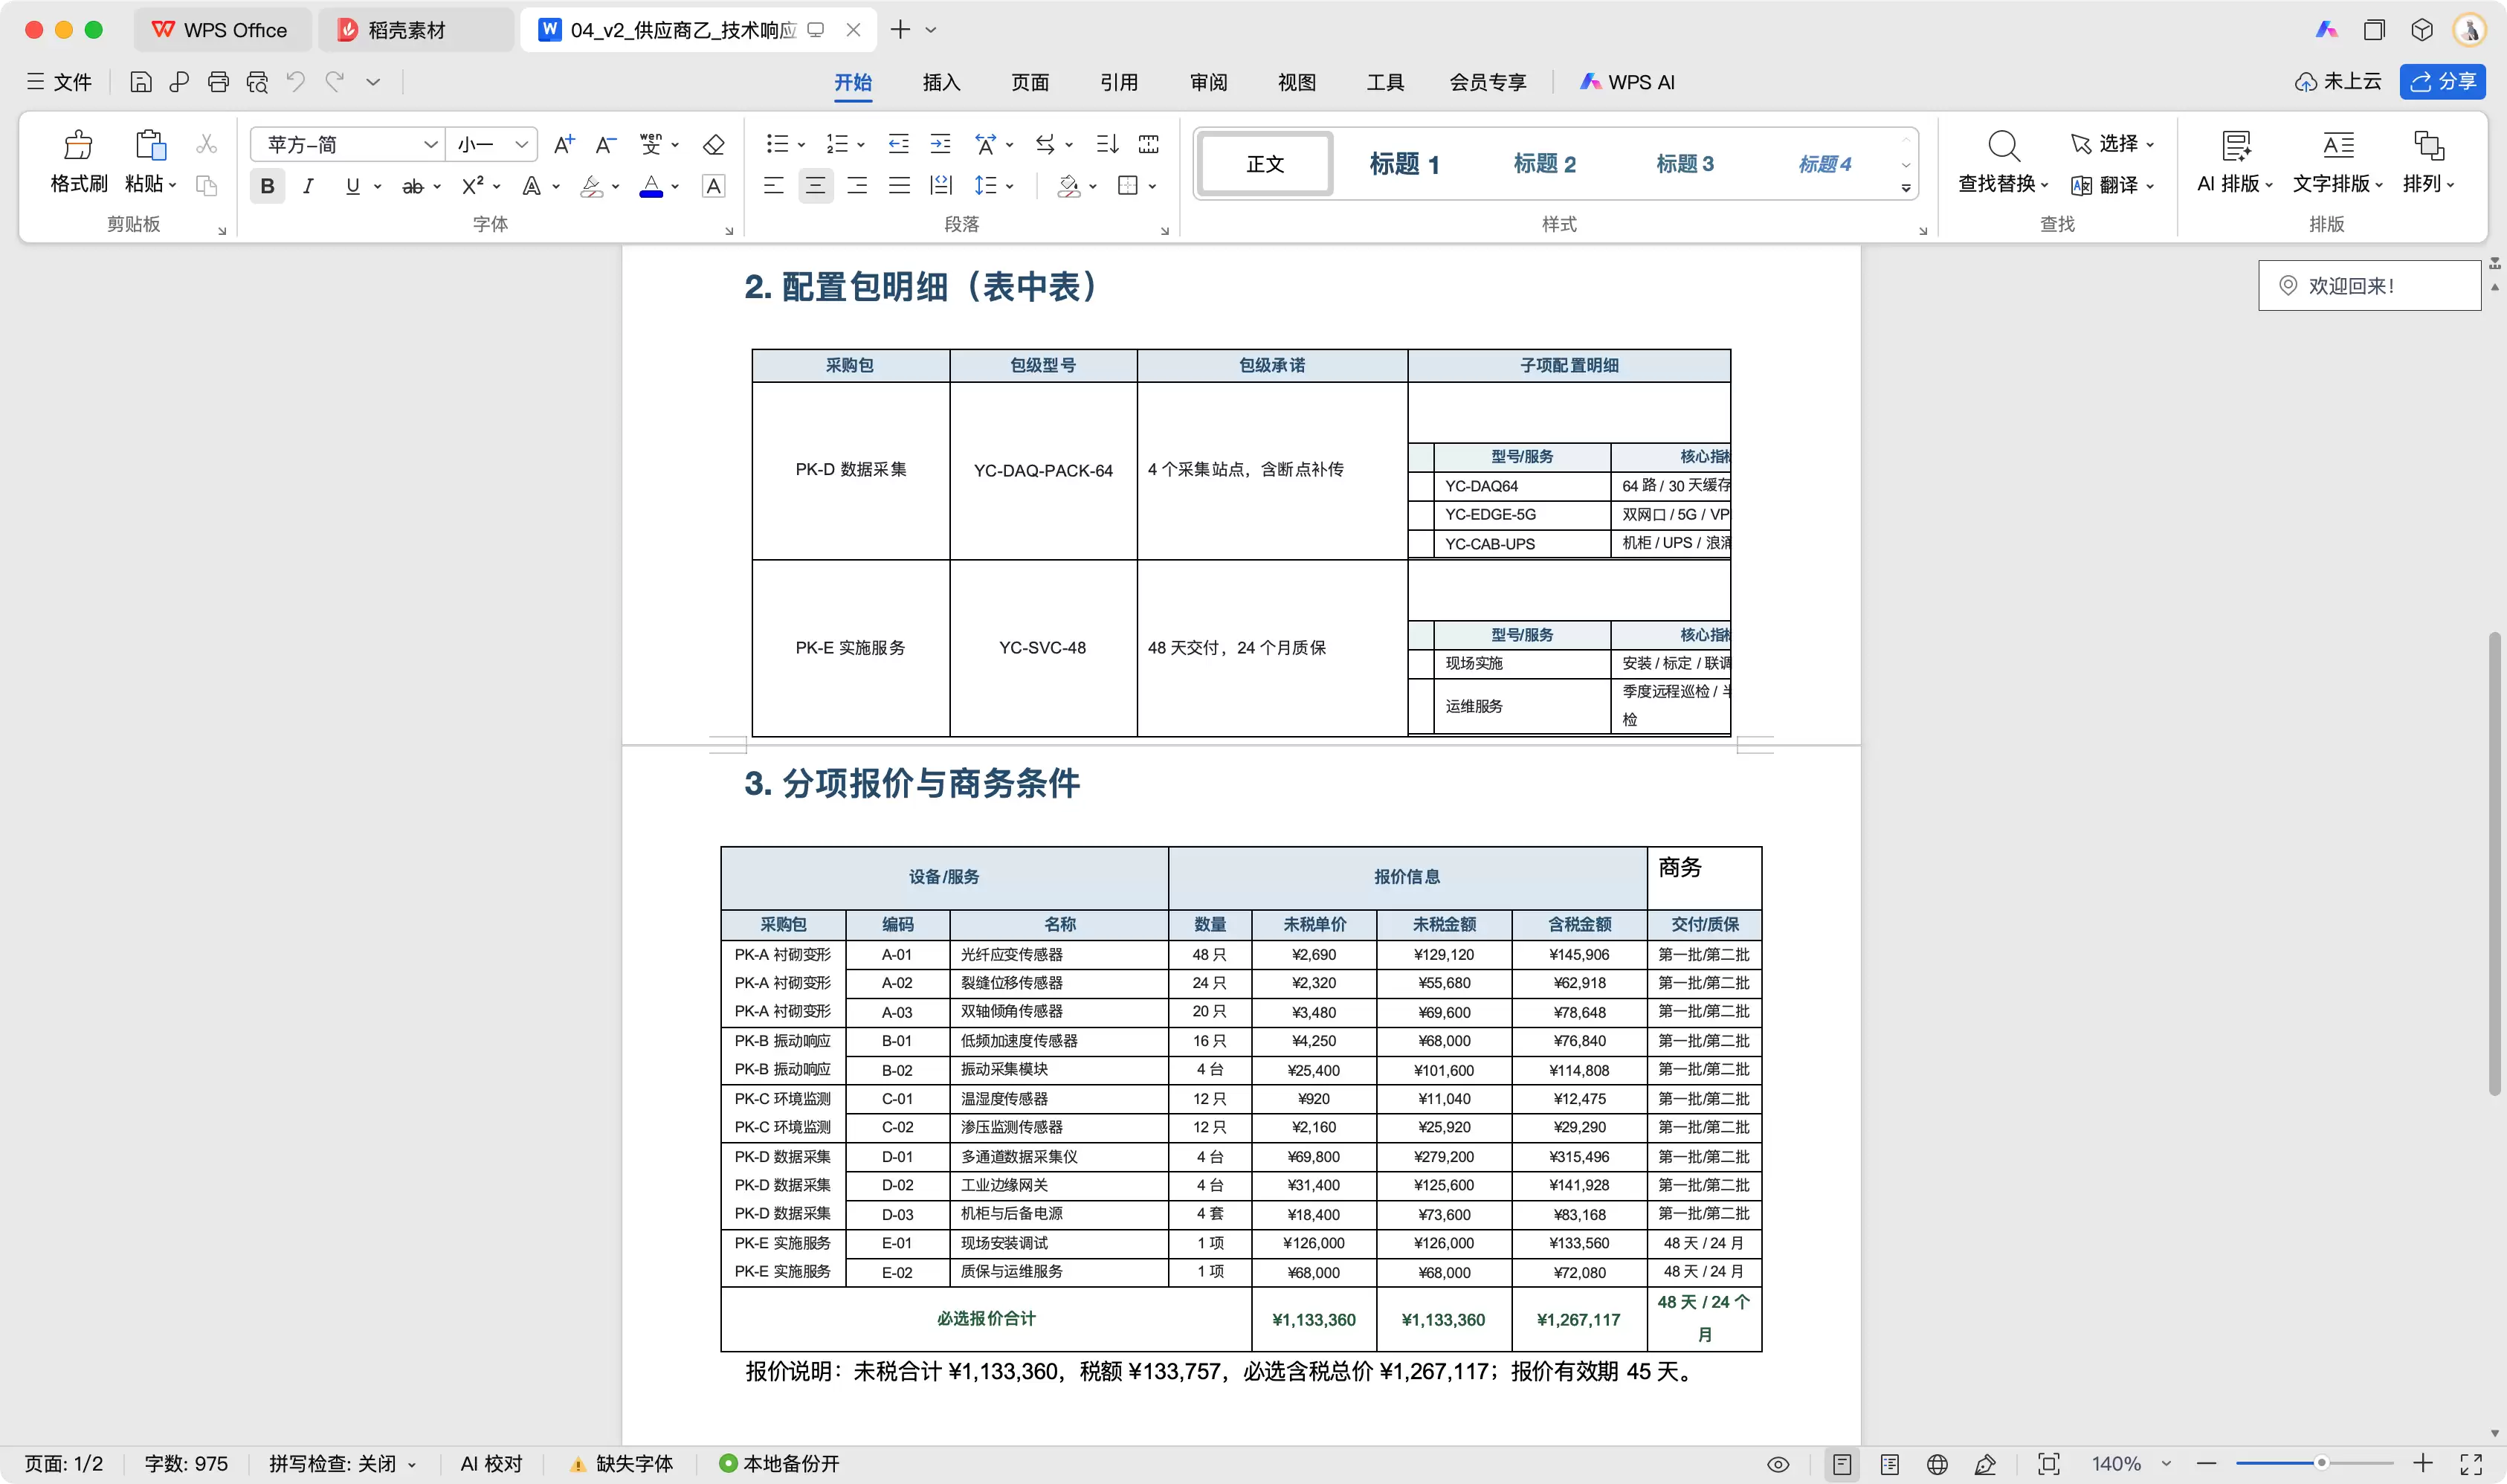This screenshot has width=2507, height=1484.
Task: Expand the numbered list dropdown arrow
Action: point(860,145)
